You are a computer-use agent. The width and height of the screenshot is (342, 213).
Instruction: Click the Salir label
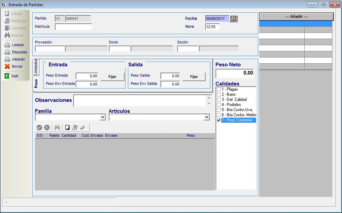point(15,76)
